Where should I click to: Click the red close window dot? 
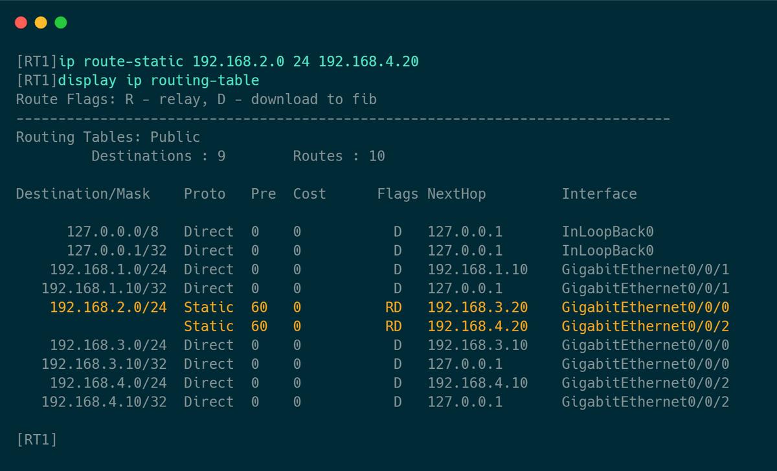pyautogui.click(x=21, y=23)
